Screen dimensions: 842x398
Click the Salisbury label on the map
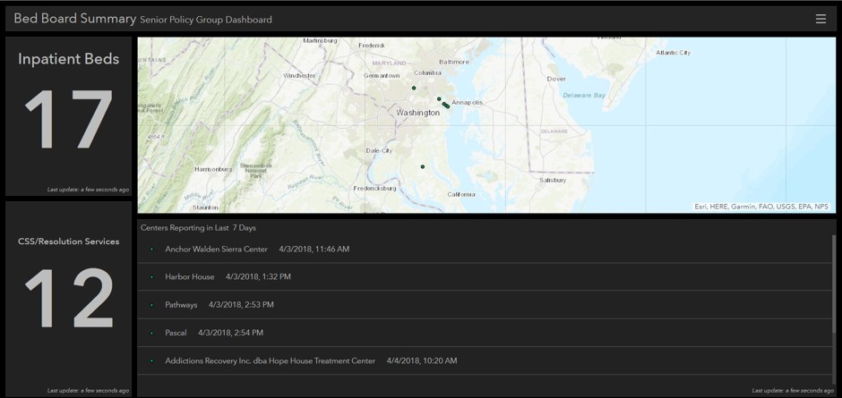click(553, 181)
